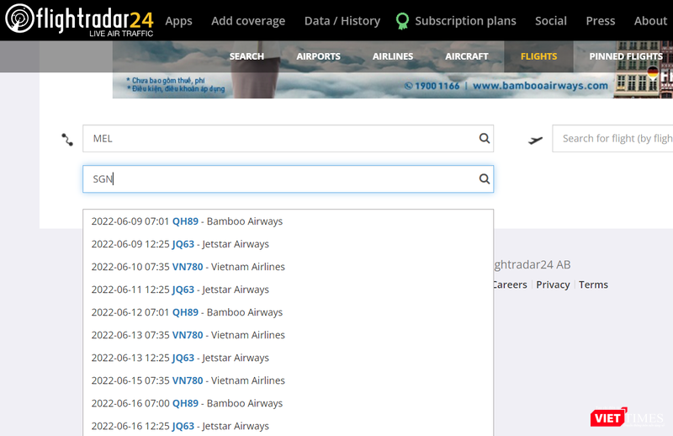Switch to the Pinned Flights tab

(625, 56)
